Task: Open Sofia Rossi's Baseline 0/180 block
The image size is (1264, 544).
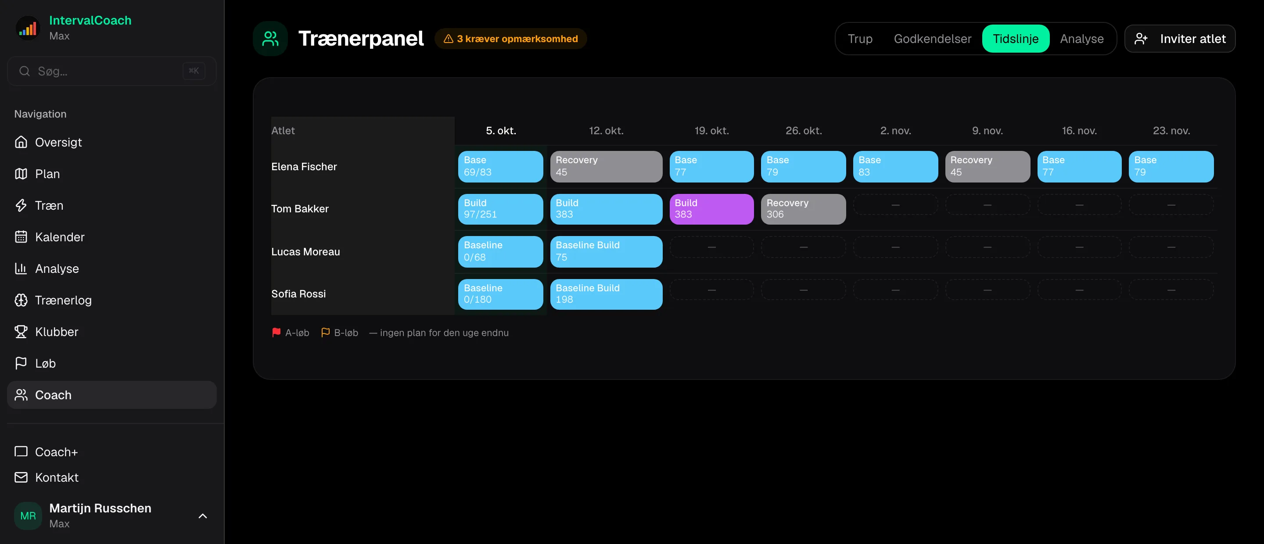Action: pos(500,294)
